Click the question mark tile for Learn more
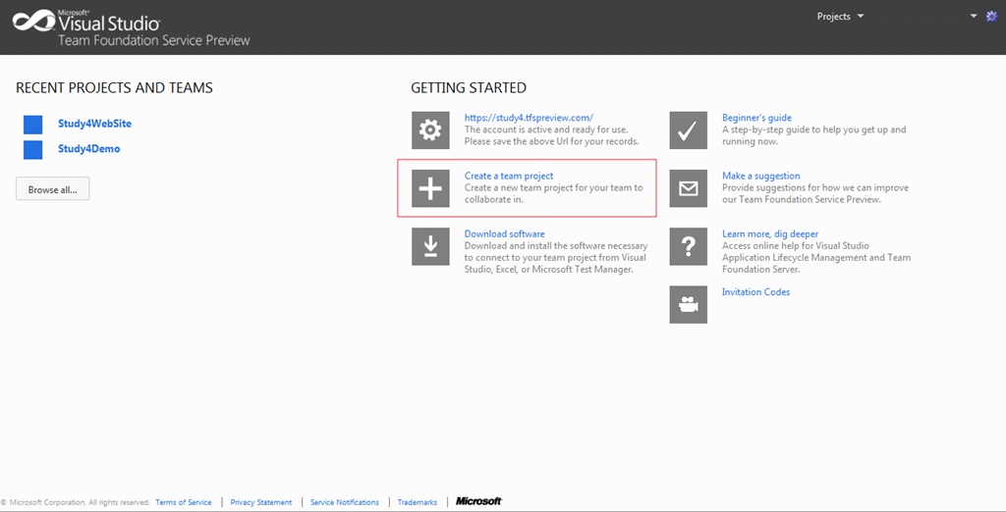This screenshot has width=1006, height=512. (x=689, y=246)
